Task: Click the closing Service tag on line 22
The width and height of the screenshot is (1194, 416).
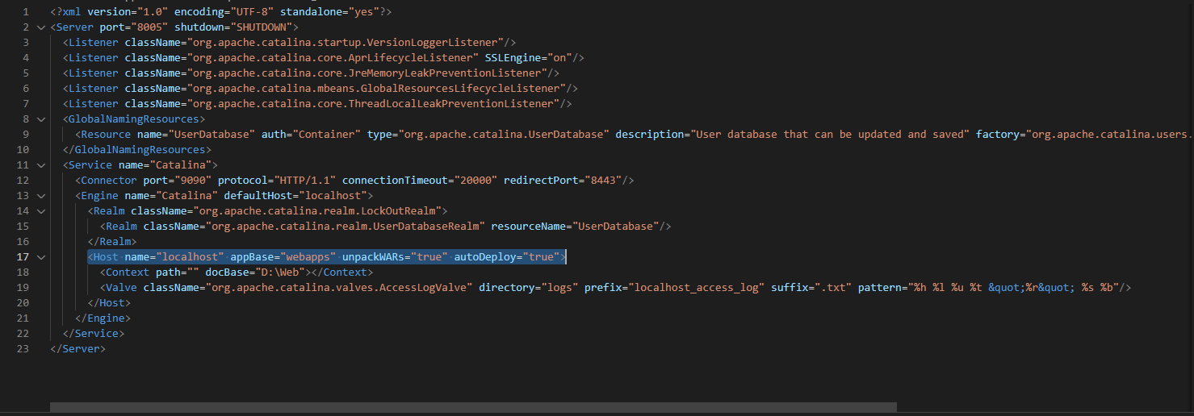Action: [x=94, y=333]
